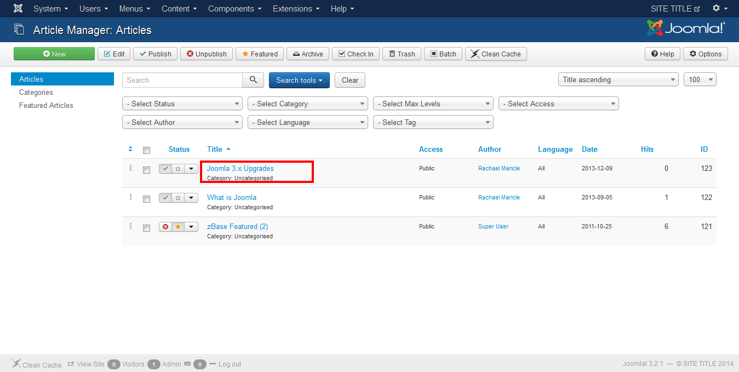Viewport: 739px width, 372px height.
Task: Open the Select Tag filter dropdown
Action: click(433, 122)
